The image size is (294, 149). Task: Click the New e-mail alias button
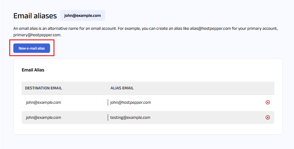[x=32, y=48]
